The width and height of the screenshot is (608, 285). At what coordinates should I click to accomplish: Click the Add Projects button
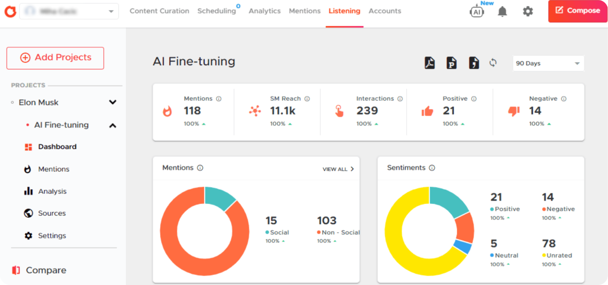[x=55, y=58]
